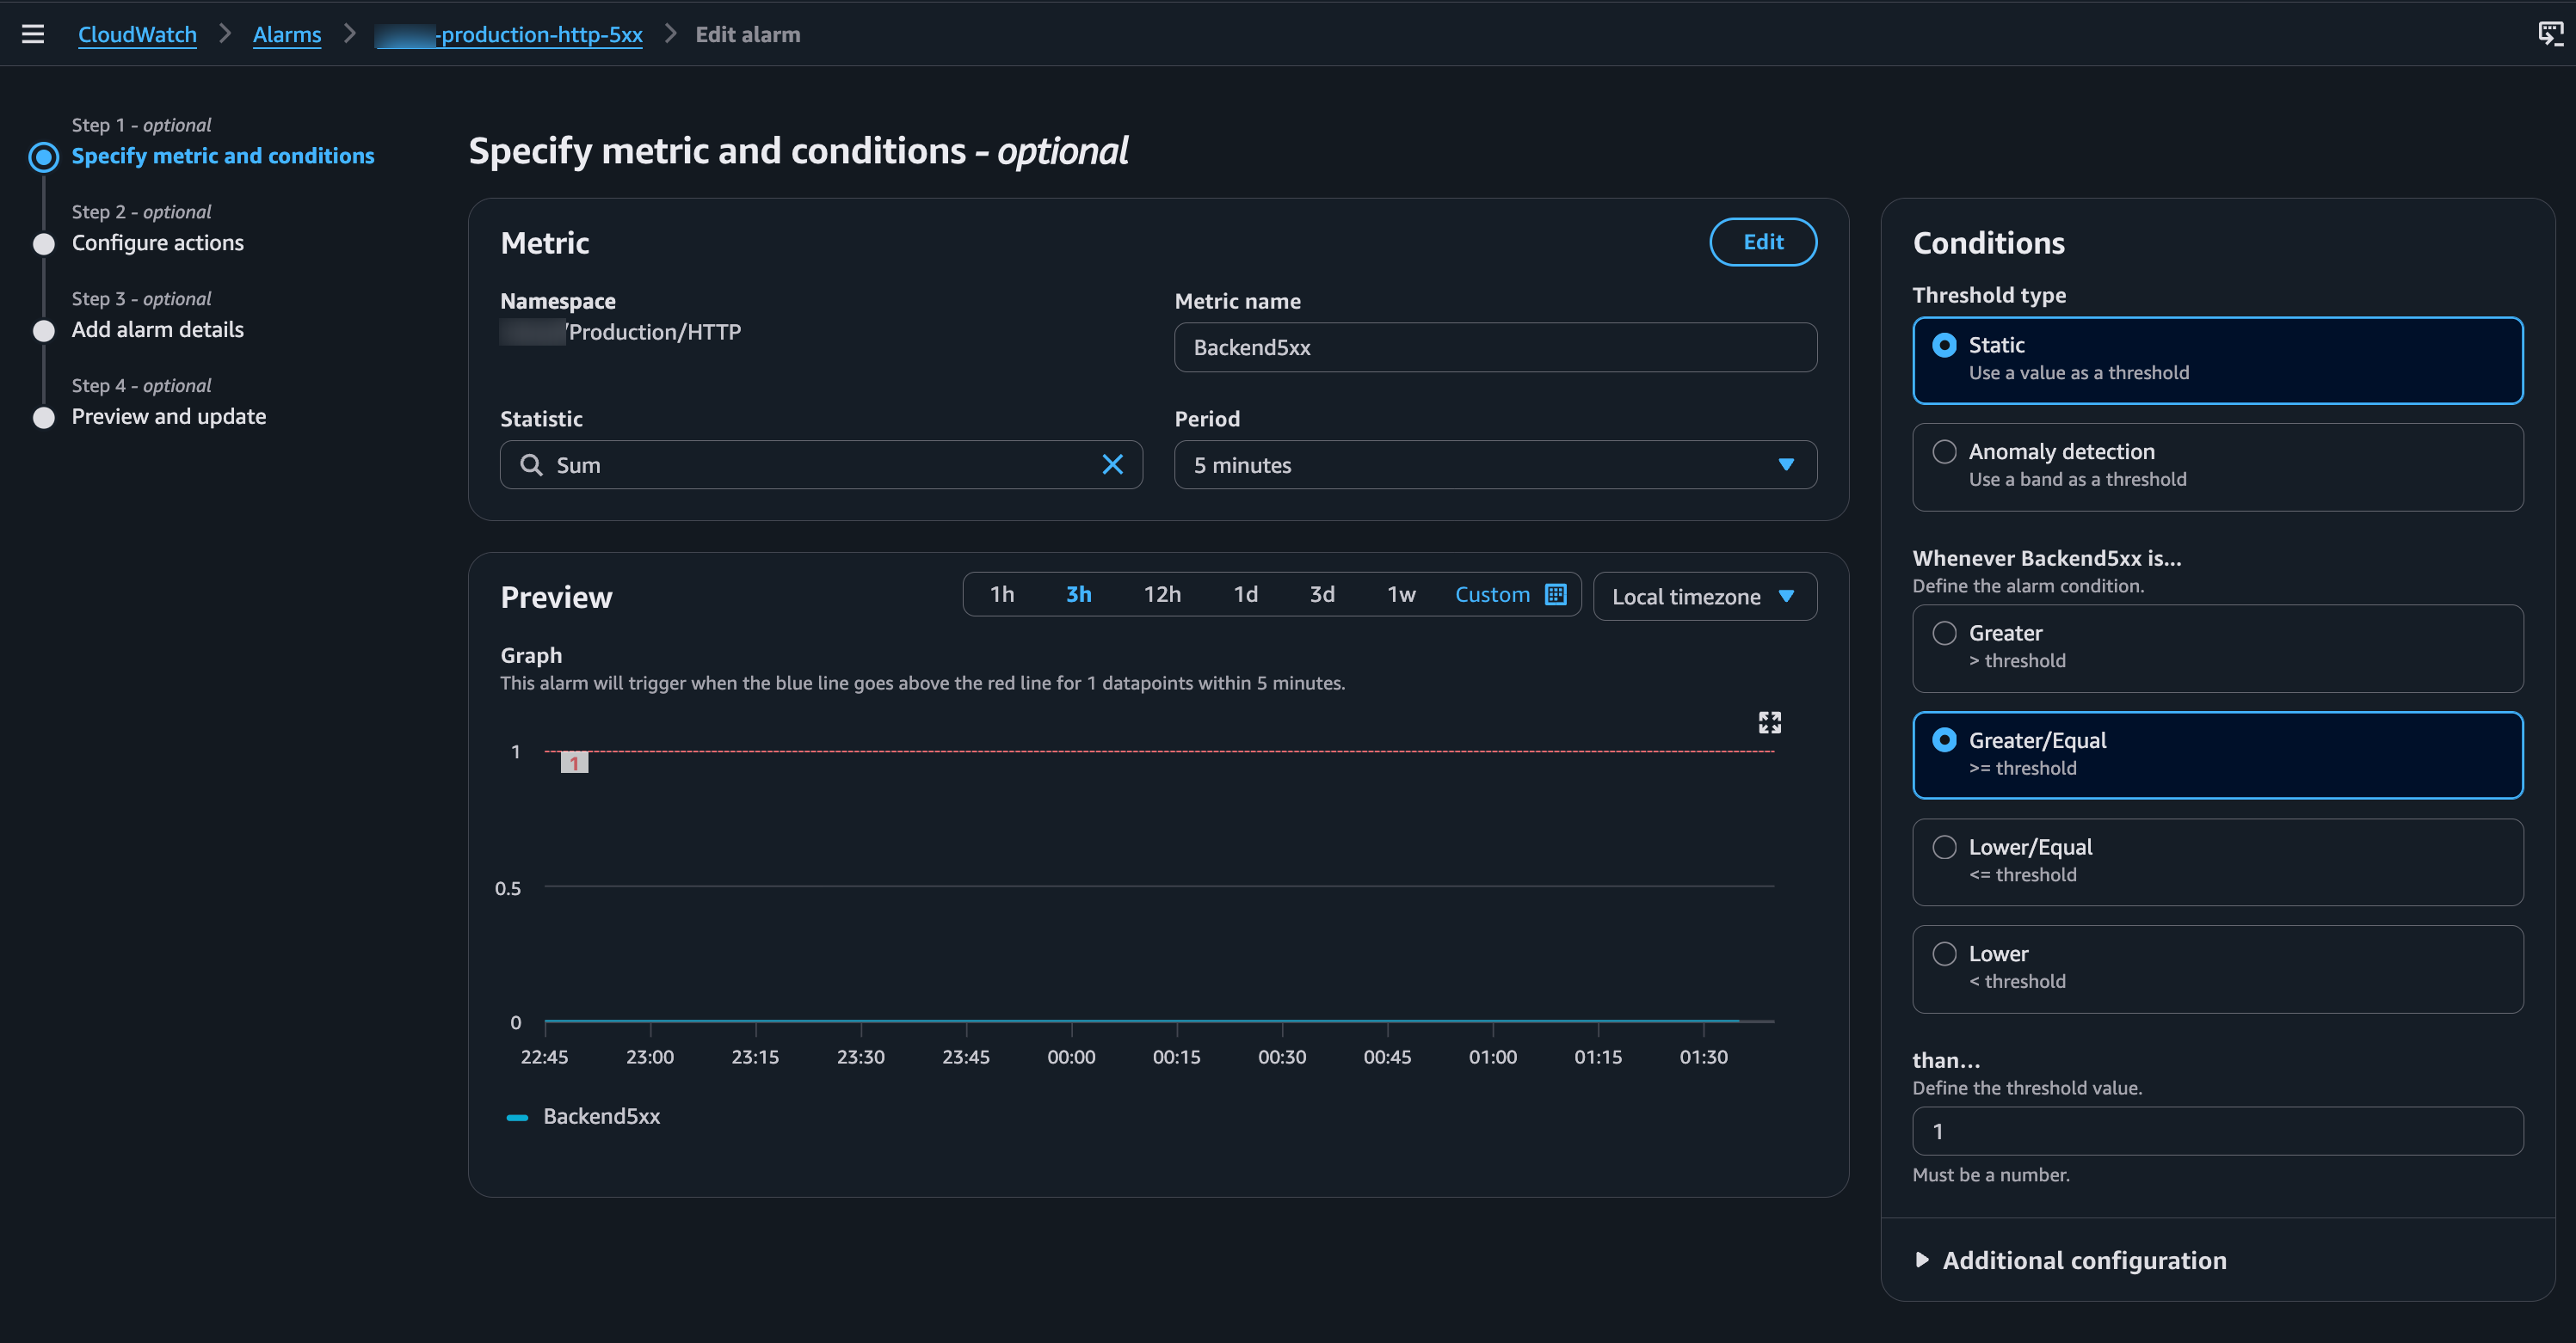Go to Step 3 Add alarm details
Screen dimensions: 2576x1343
point(158,330)
